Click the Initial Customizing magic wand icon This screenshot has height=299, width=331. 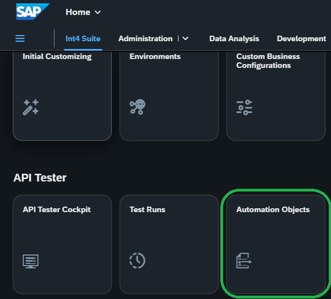click(31, 107)
